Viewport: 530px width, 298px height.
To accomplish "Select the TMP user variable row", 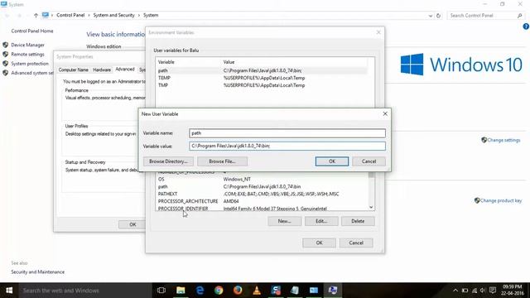I will [x=262, y=85].
